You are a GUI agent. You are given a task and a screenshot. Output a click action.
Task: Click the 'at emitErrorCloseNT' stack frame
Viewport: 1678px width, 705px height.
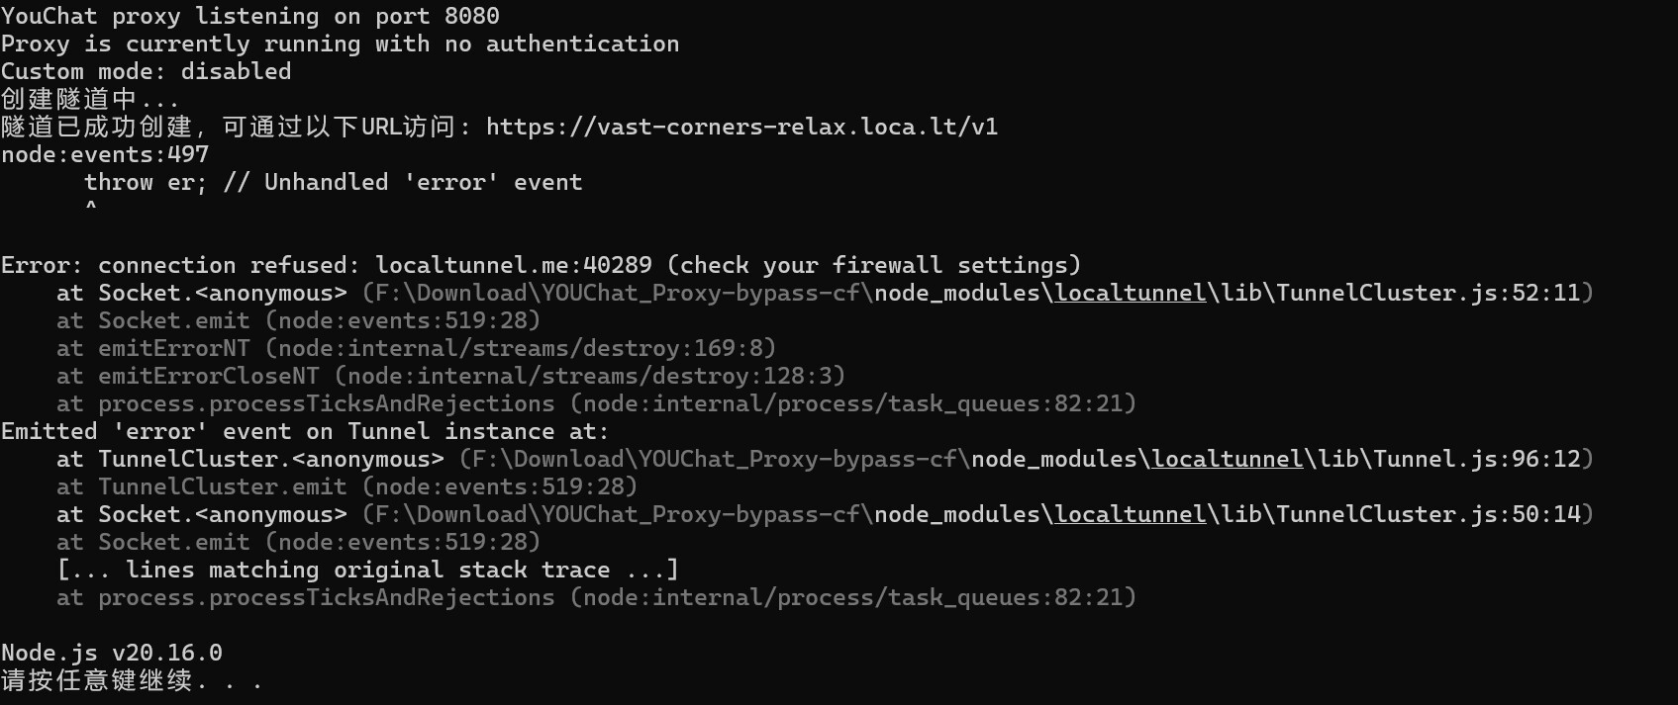[x=450, y=377]
